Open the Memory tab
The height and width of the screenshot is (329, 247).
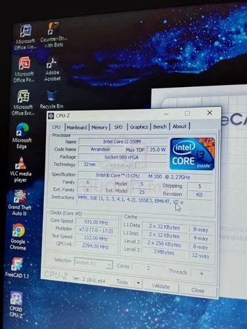pos(99,127)
